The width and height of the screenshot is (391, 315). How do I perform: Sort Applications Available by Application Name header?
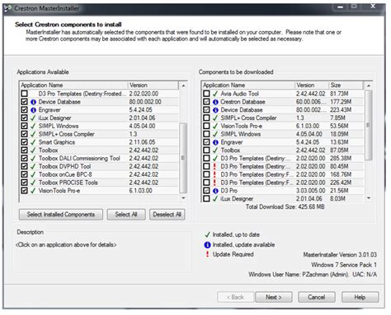(74, 86)
